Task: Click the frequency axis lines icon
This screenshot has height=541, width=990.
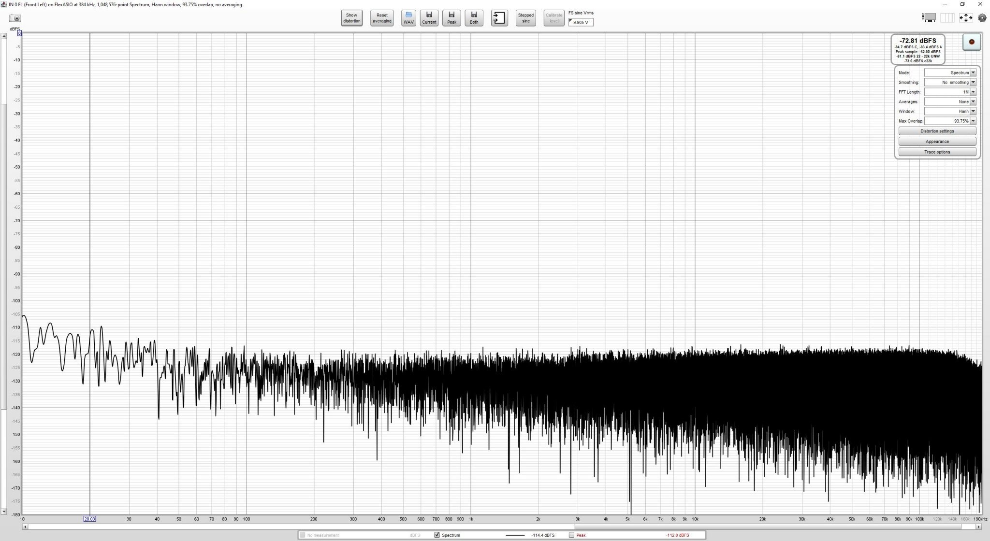Action: coord(947,18)
